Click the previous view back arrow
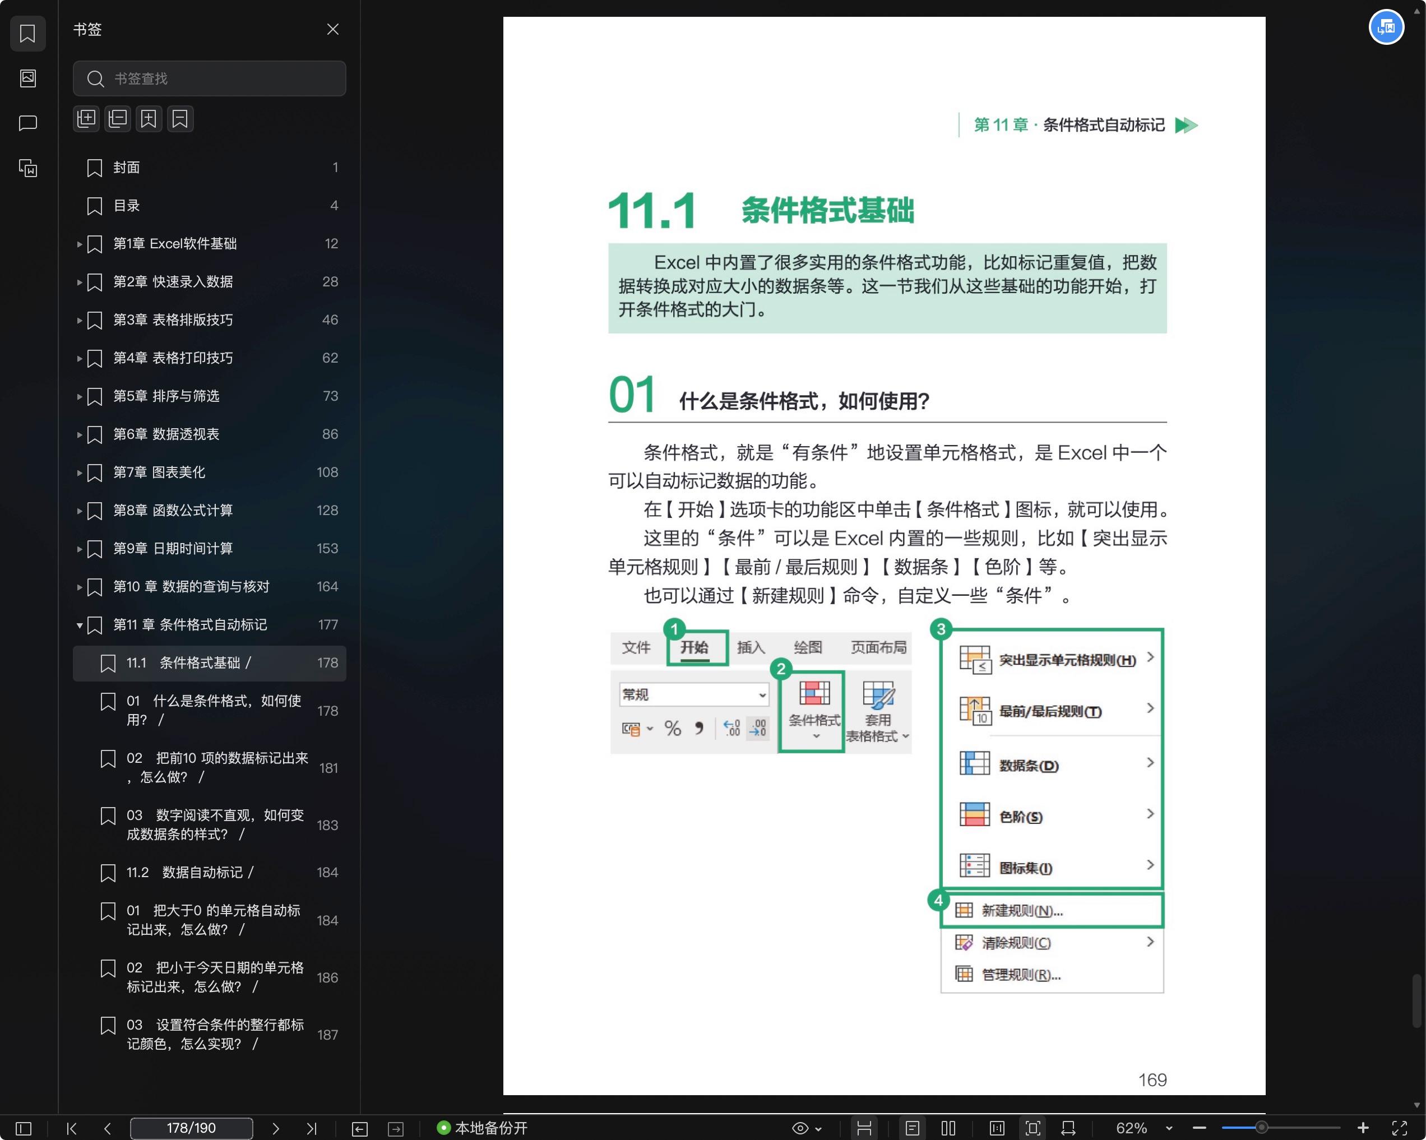The width and height of the screenshot is (1426, 1140). (x=360, y=1129)
